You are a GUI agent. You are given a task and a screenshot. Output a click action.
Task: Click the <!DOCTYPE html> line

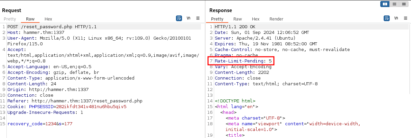(235, 101)
